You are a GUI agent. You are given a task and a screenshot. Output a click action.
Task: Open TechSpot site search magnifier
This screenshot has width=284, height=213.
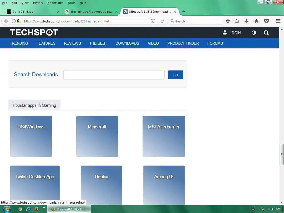point(266,33)
